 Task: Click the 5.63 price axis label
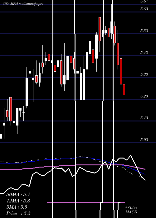(144, 9)
